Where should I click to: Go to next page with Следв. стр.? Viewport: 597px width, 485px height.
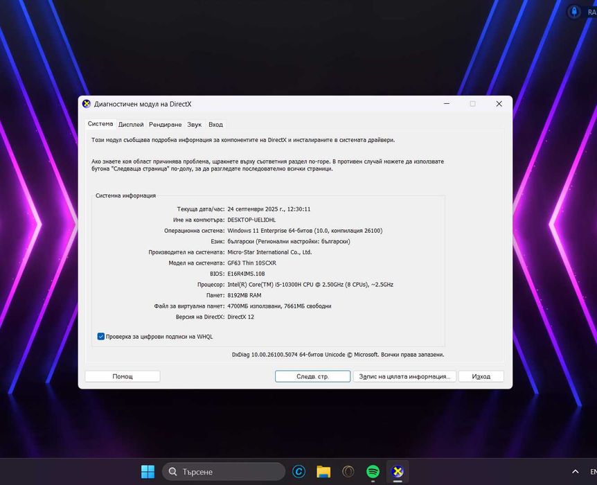312,376
